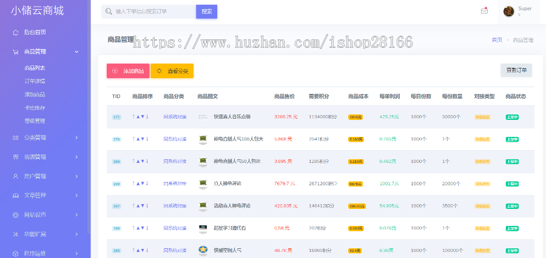The width and height of the screenshot is (546, 258).
Task: Click the TID badge 271
Action: point(116,117)
